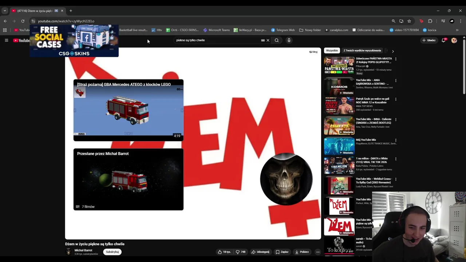Open the tab search dropdown arrow
Image resolution: width=466 pixels, height=262 pixels.
[x=5, y=11]
